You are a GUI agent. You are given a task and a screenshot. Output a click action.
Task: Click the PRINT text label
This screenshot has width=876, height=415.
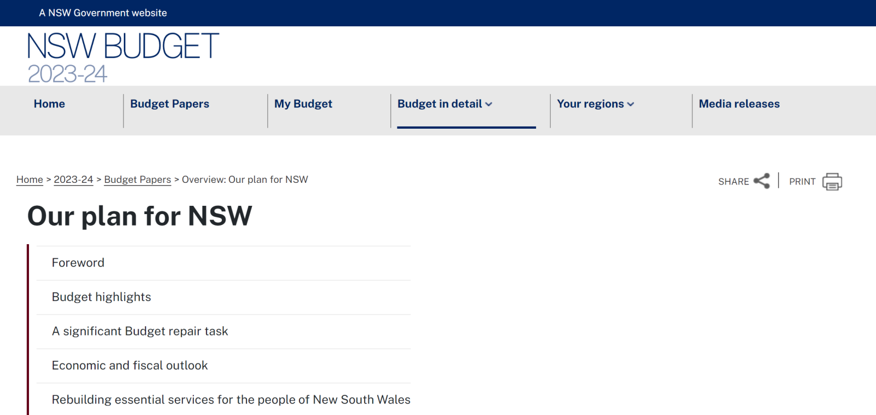coord(802,182)
